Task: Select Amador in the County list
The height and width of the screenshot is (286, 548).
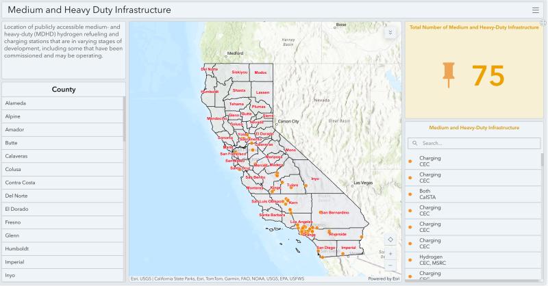Action: coord(63,130)
